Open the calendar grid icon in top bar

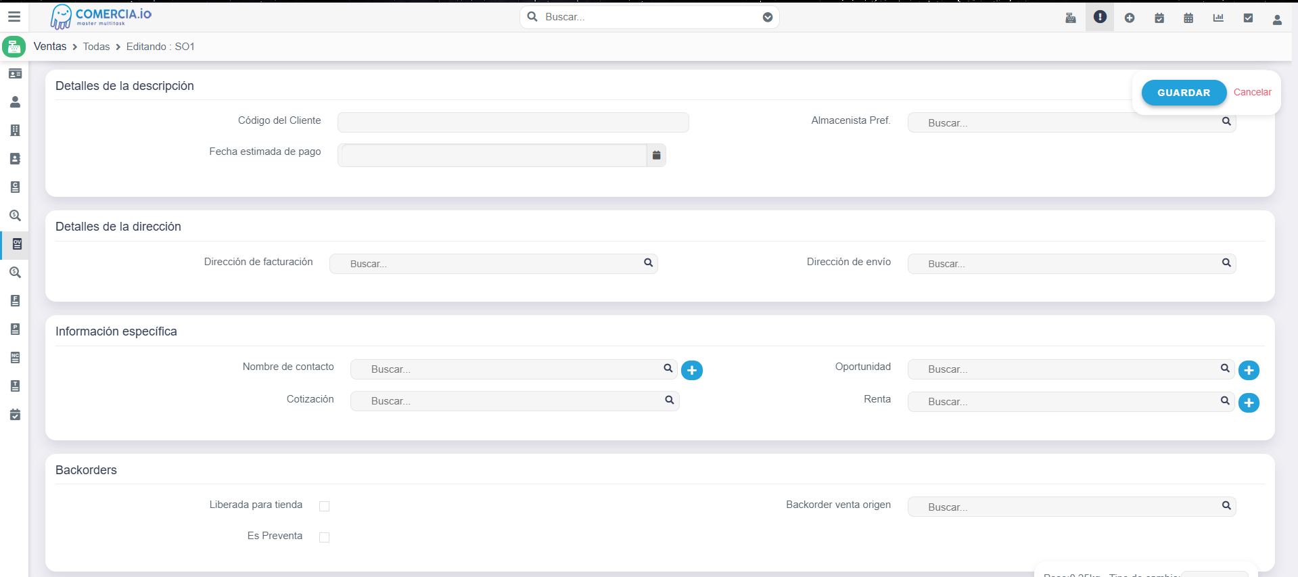[1188, 18]
